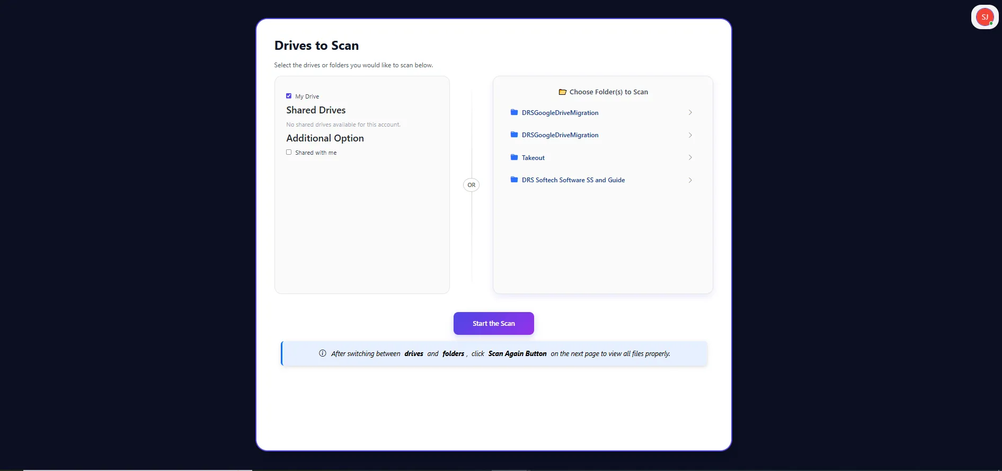Click the Drives to Scan heading
The height and width of the screenshot is (471, 1002).
pos(316,46)
